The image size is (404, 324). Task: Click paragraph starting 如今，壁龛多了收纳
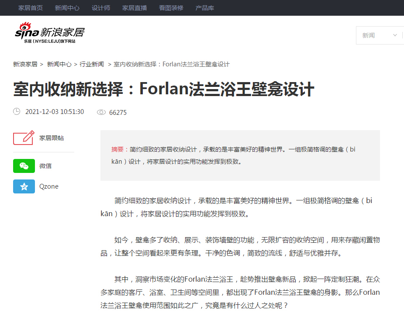[x=240, y=246]
